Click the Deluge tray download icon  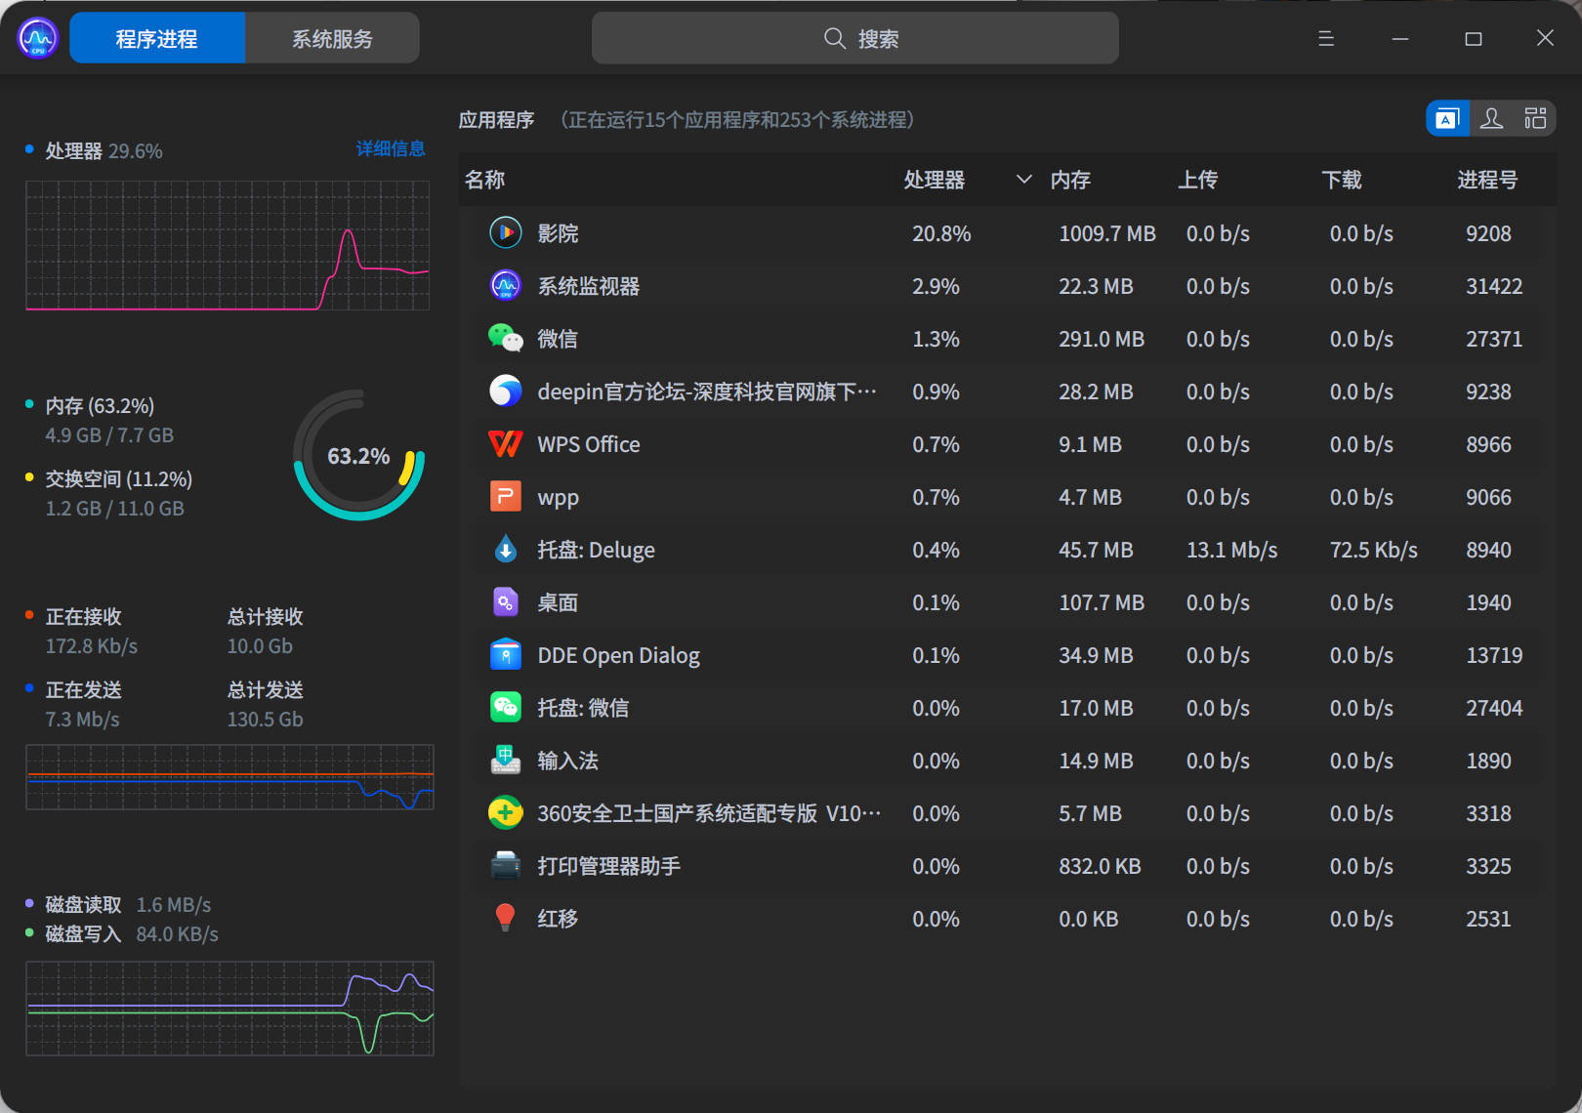[x=505, y=550]
